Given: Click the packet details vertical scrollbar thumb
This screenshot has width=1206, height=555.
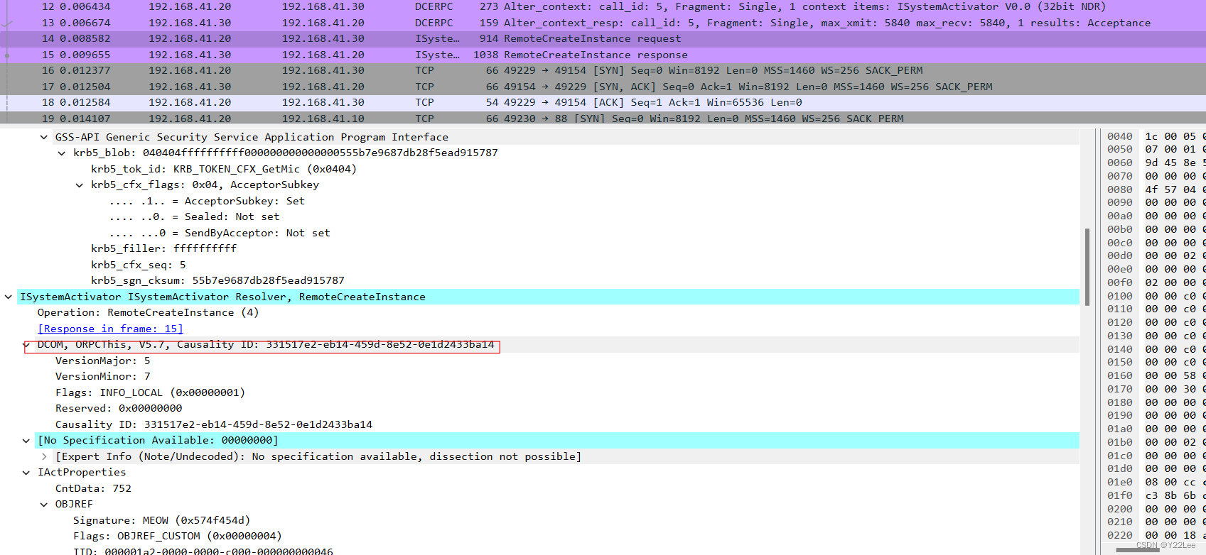Looking at the screenshot, I should tap(1087, 267).
